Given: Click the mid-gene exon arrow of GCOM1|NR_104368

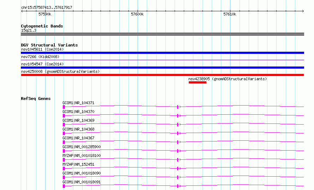Looking at the screenshot, I should pyautogui.click(x=179, y=133).
